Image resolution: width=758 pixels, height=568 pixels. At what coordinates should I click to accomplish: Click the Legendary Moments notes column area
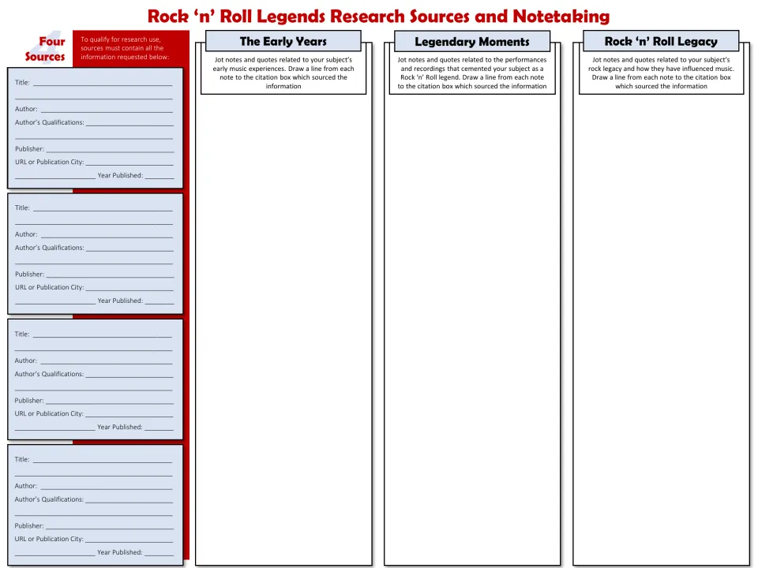(x=472, y=328)
